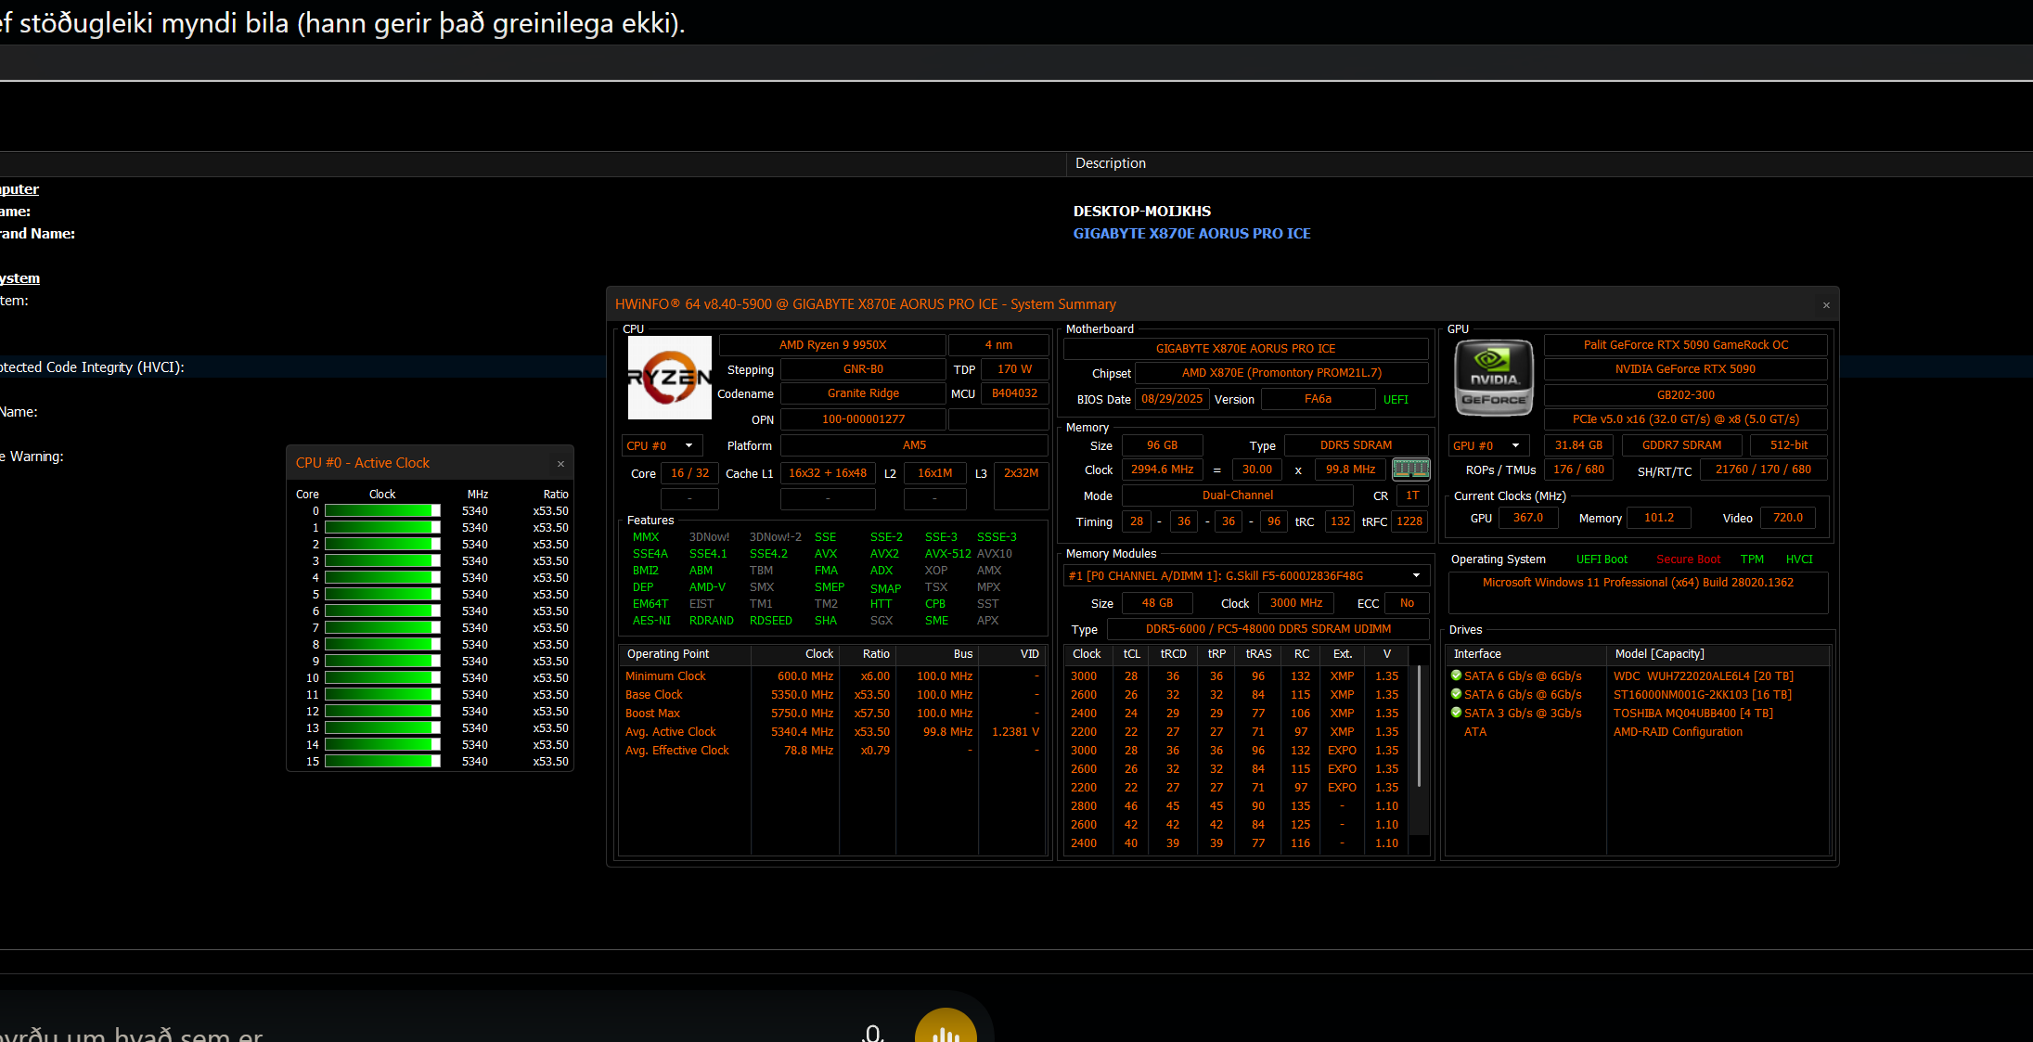Viewport: 2033px width, 1042px height.
Task: Click green status icon for WDC drive
Action: tap(1457, 675)
